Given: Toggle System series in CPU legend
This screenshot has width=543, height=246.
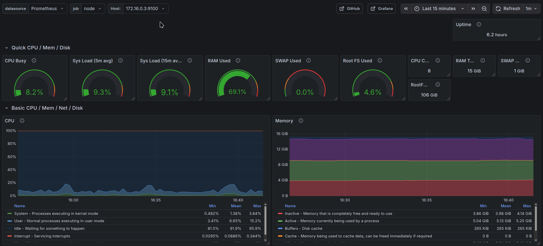Looking at the screenshot, I should 56,214.
